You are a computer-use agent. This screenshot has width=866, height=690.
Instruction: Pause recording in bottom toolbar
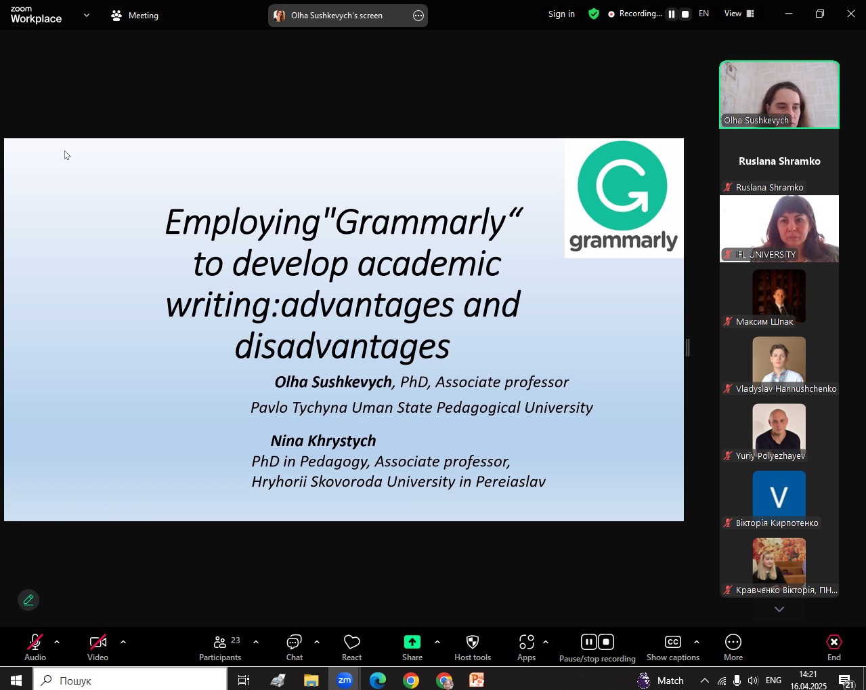pos(589,642)
